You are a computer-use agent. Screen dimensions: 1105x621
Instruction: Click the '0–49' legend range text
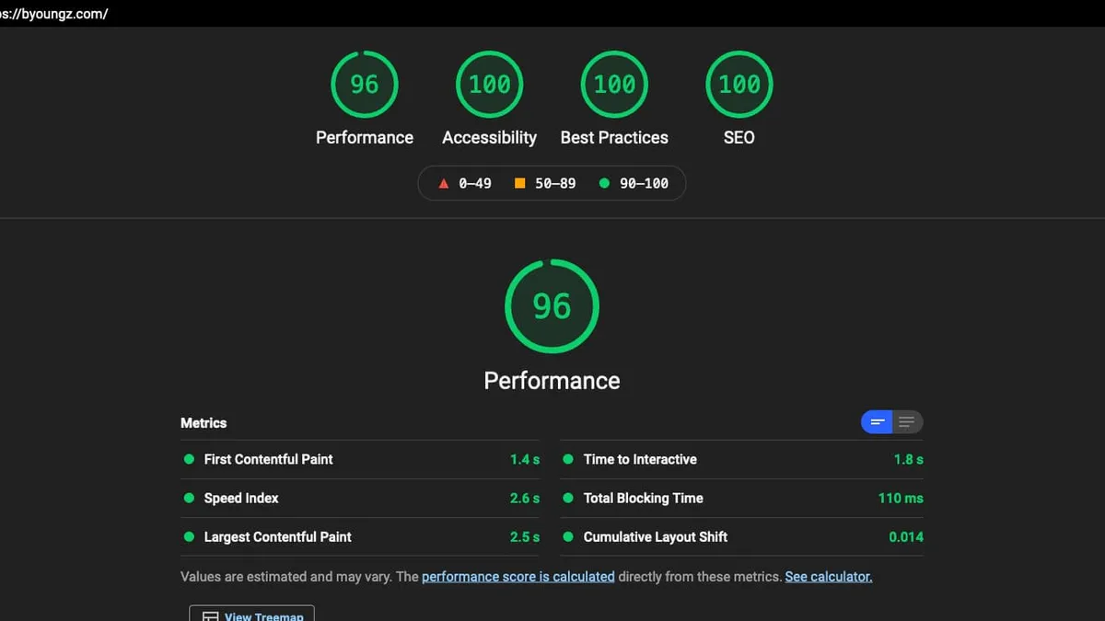[475, 183]
